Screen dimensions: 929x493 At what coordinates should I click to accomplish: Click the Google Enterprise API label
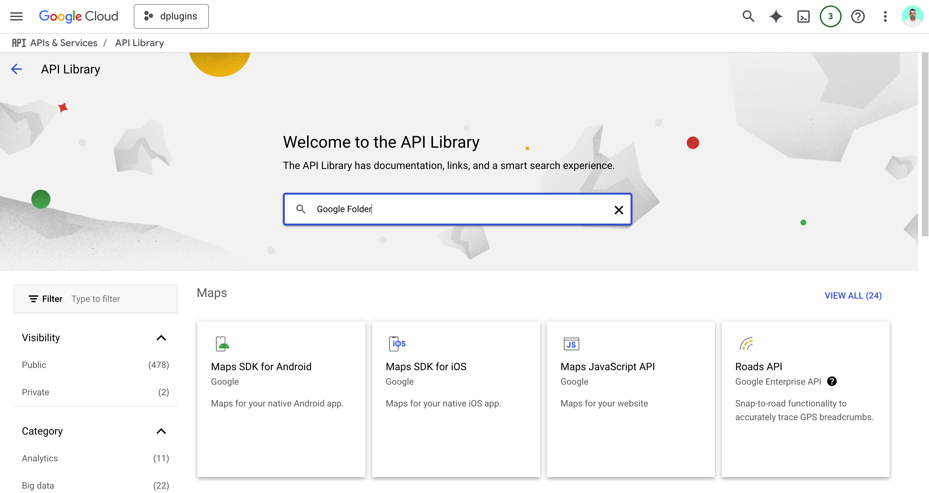778,381
